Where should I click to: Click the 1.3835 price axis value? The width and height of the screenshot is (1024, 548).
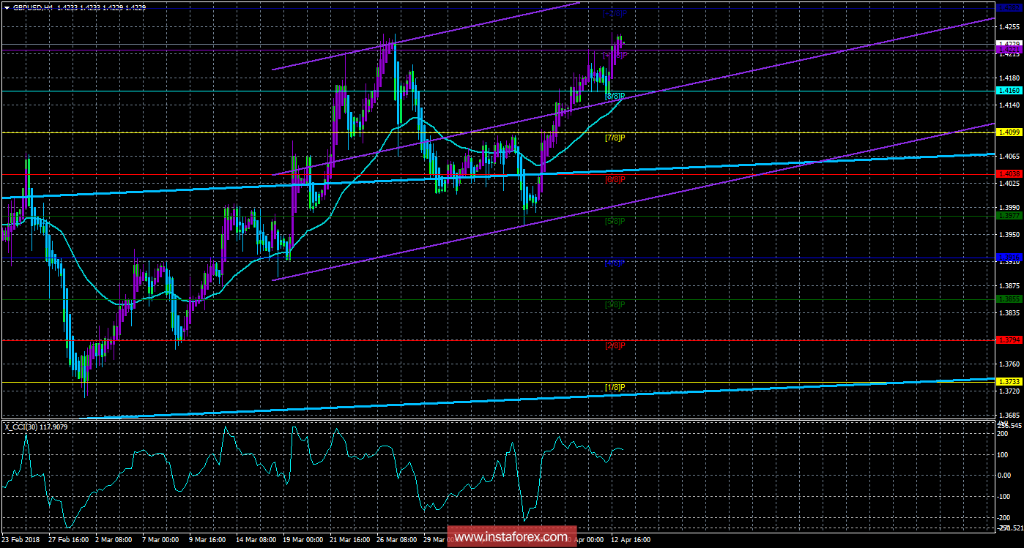(x=1009, y=312)
